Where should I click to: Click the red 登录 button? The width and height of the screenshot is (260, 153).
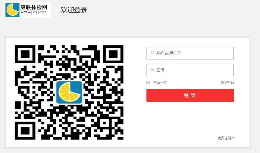coord(190,95)
